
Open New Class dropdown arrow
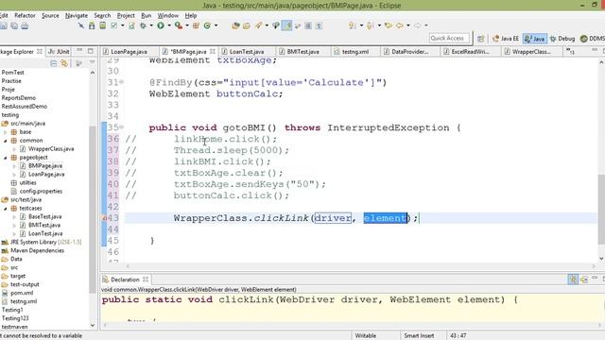[x=216, y=25]
